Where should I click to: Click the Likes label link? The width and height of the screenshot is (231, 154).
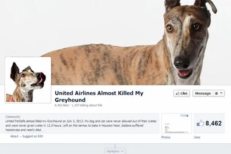pyautogui.click(x=197, y=137)
